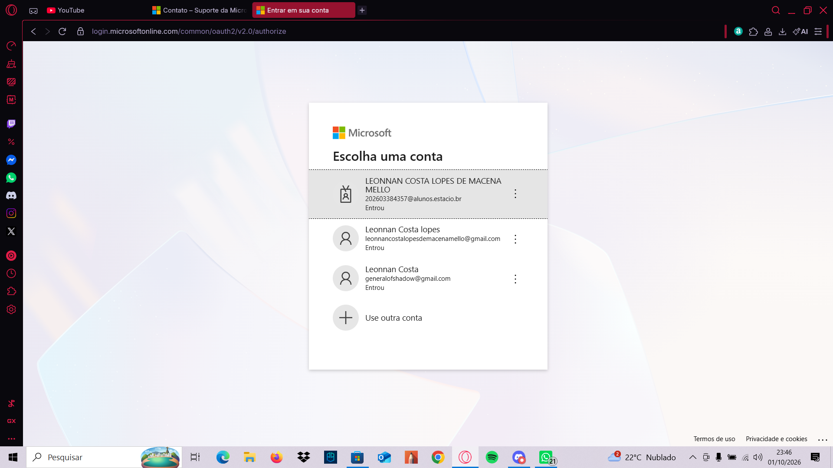This screenshot has width=833, height=468.
Task: Open Opera settings gear in the sidebar
Action: tap(11, 309)
